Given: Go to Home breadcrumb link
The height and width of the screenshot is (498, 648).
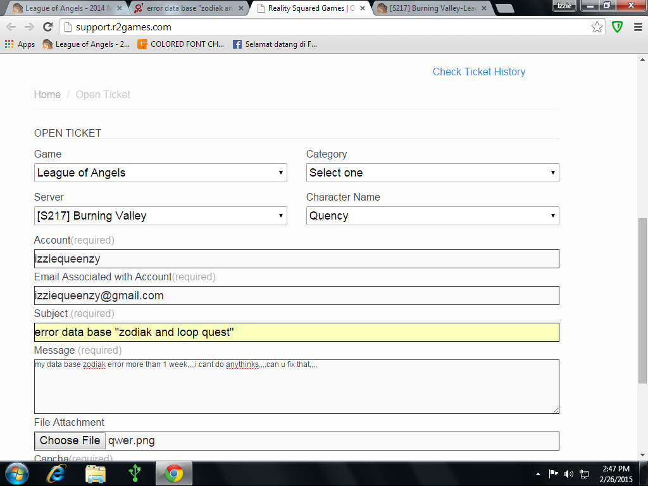Looking at the screenshot, I should point(47,94).
